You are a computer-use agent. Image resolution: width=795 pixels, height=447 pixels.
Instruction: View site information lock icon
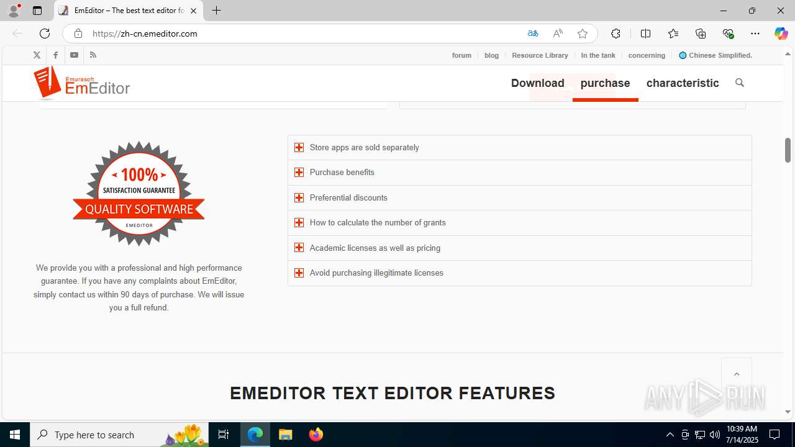click(78, 34)
